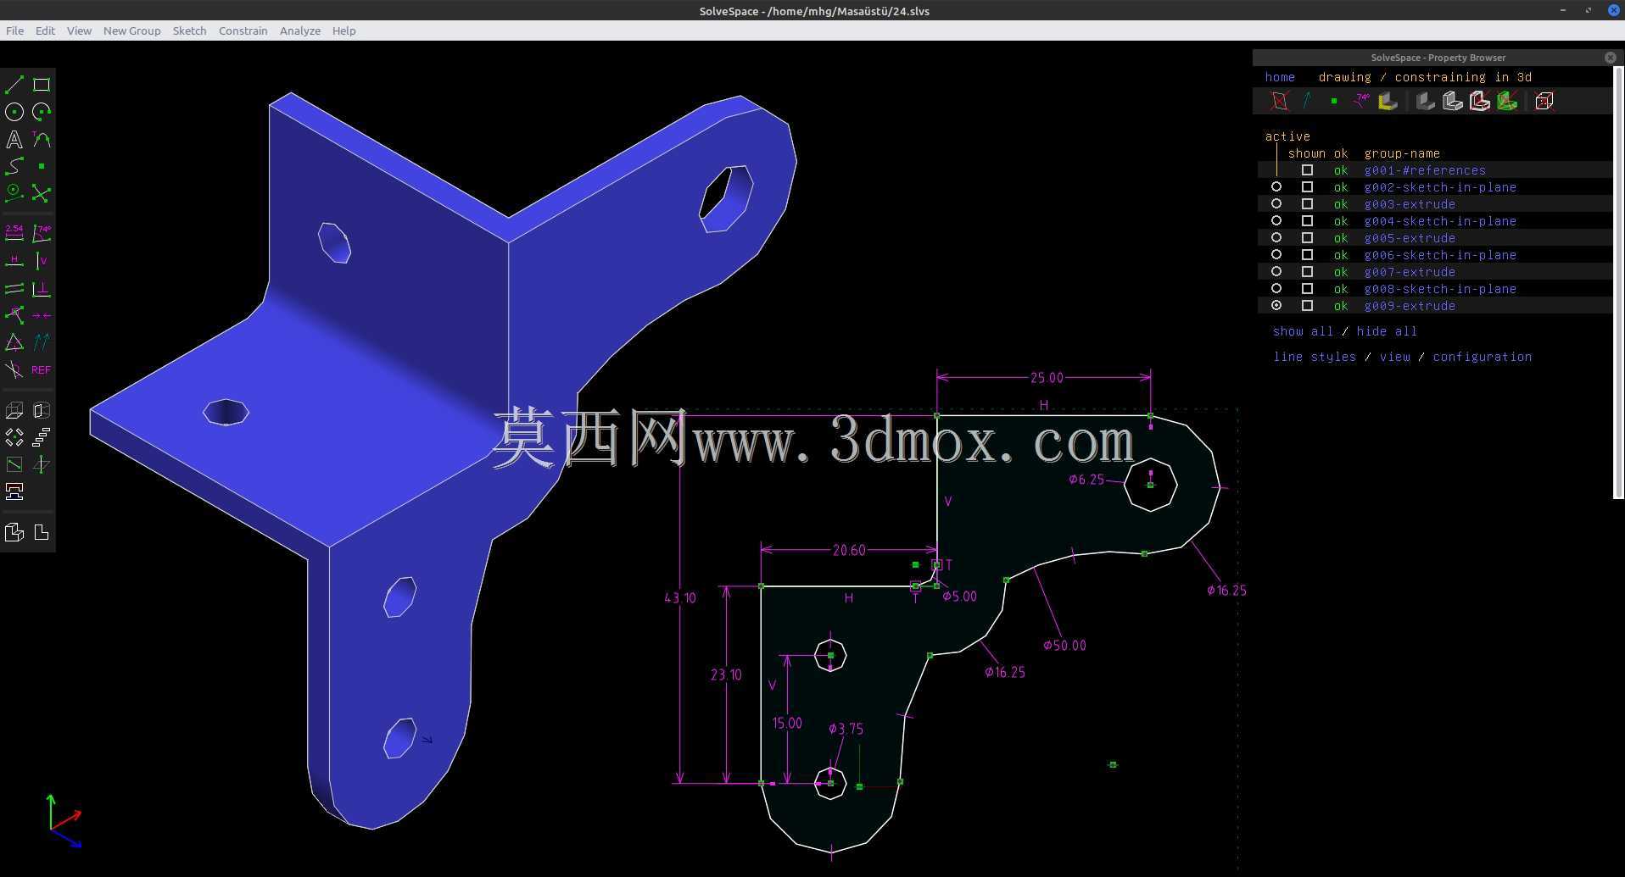1625x877 pixels.
Task: Toggle normals visibility icon
Action: (x=1307, y=101)
